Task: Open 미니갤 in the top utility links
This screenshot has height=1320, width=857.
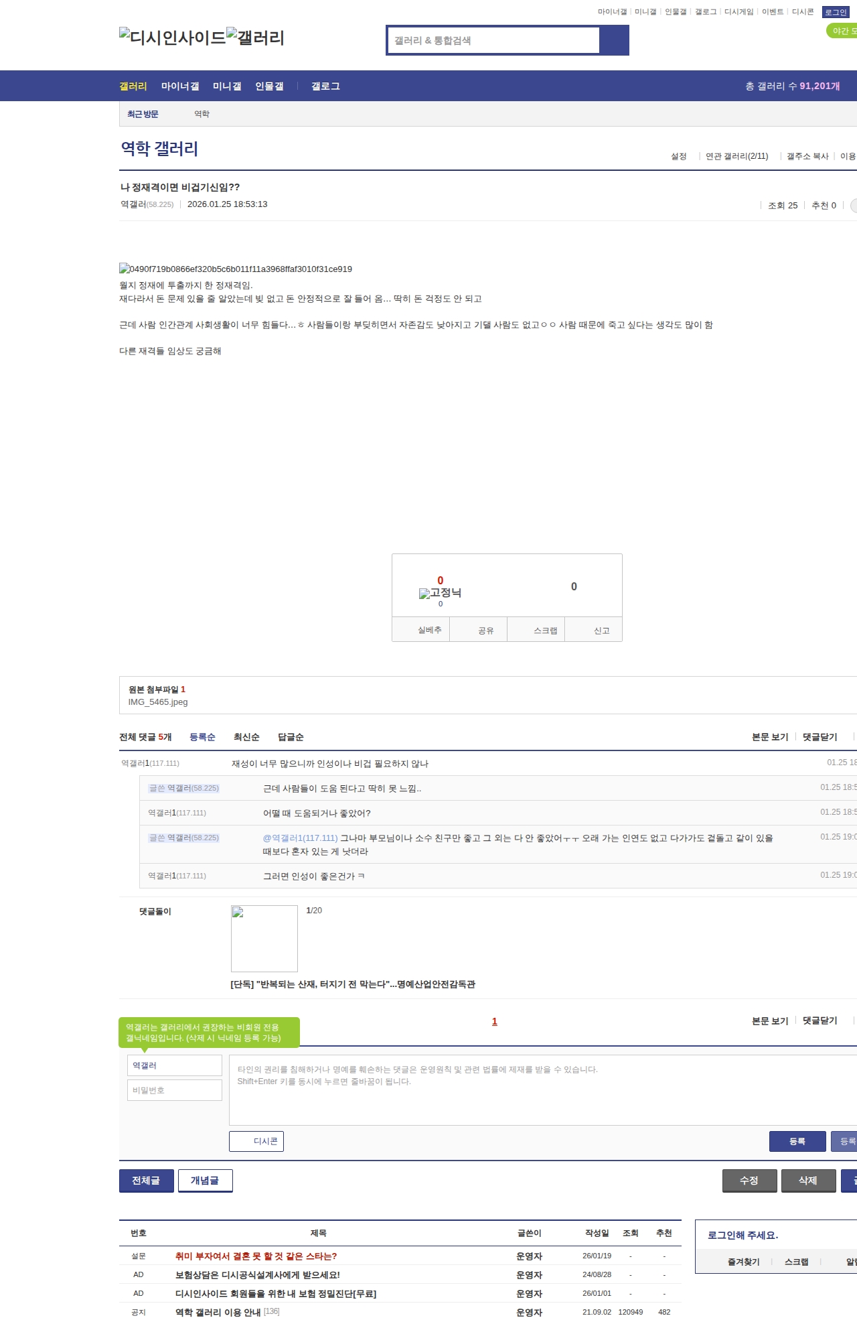Action: [x=645, y=12]
